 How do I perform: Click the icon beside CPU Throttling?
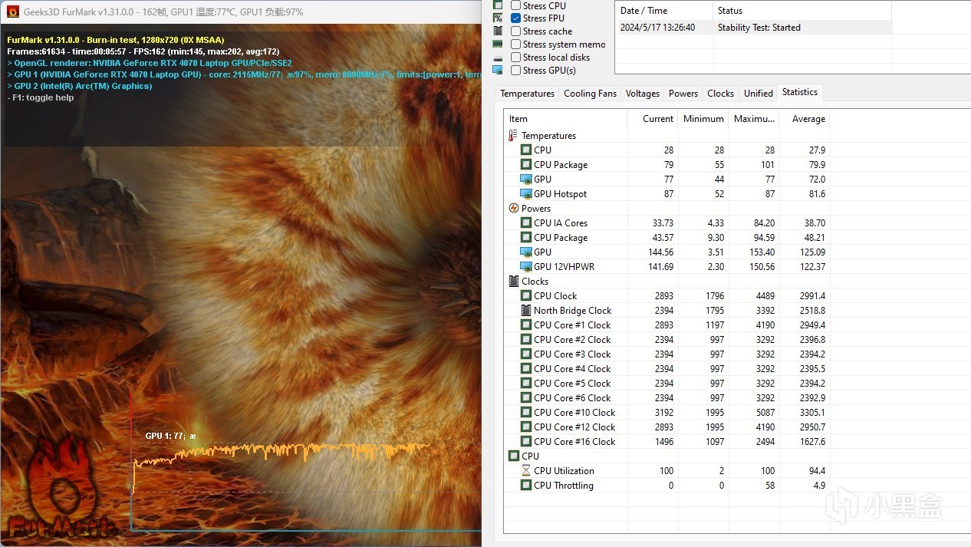(525, 486)
